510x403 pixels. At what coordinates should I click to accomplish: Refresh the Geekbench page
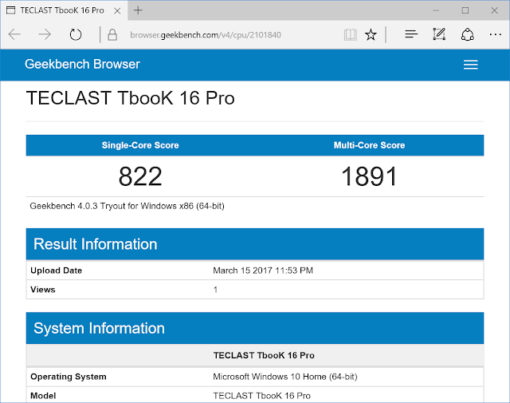pos(76,34)
